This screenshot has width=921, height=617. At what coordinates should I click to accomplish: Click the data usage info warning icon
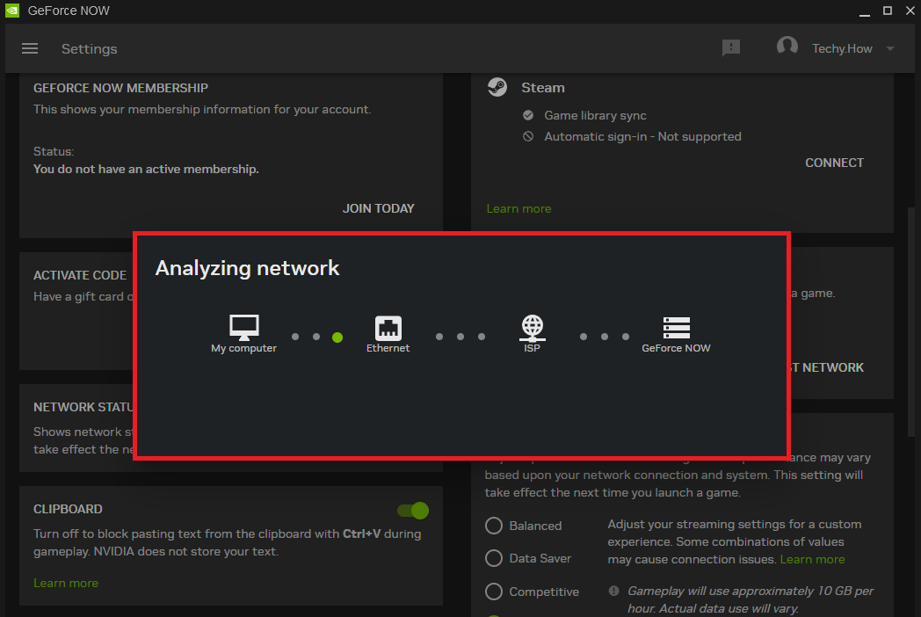613,591
